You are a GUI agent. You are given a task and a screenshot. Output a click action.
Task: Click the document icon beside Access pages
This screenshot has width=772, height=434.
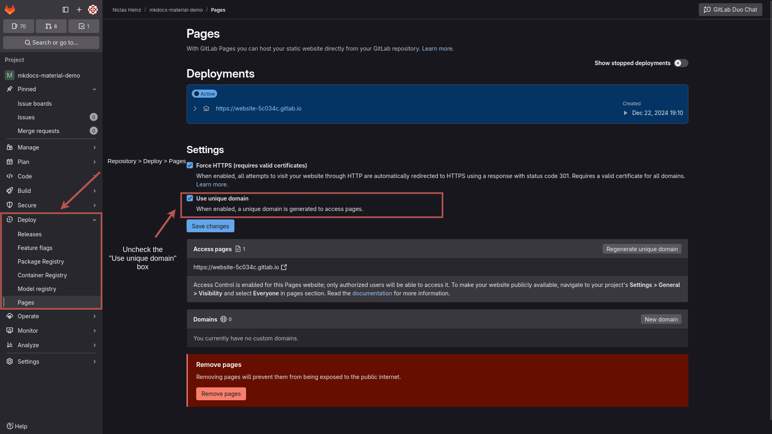point(238,249)
